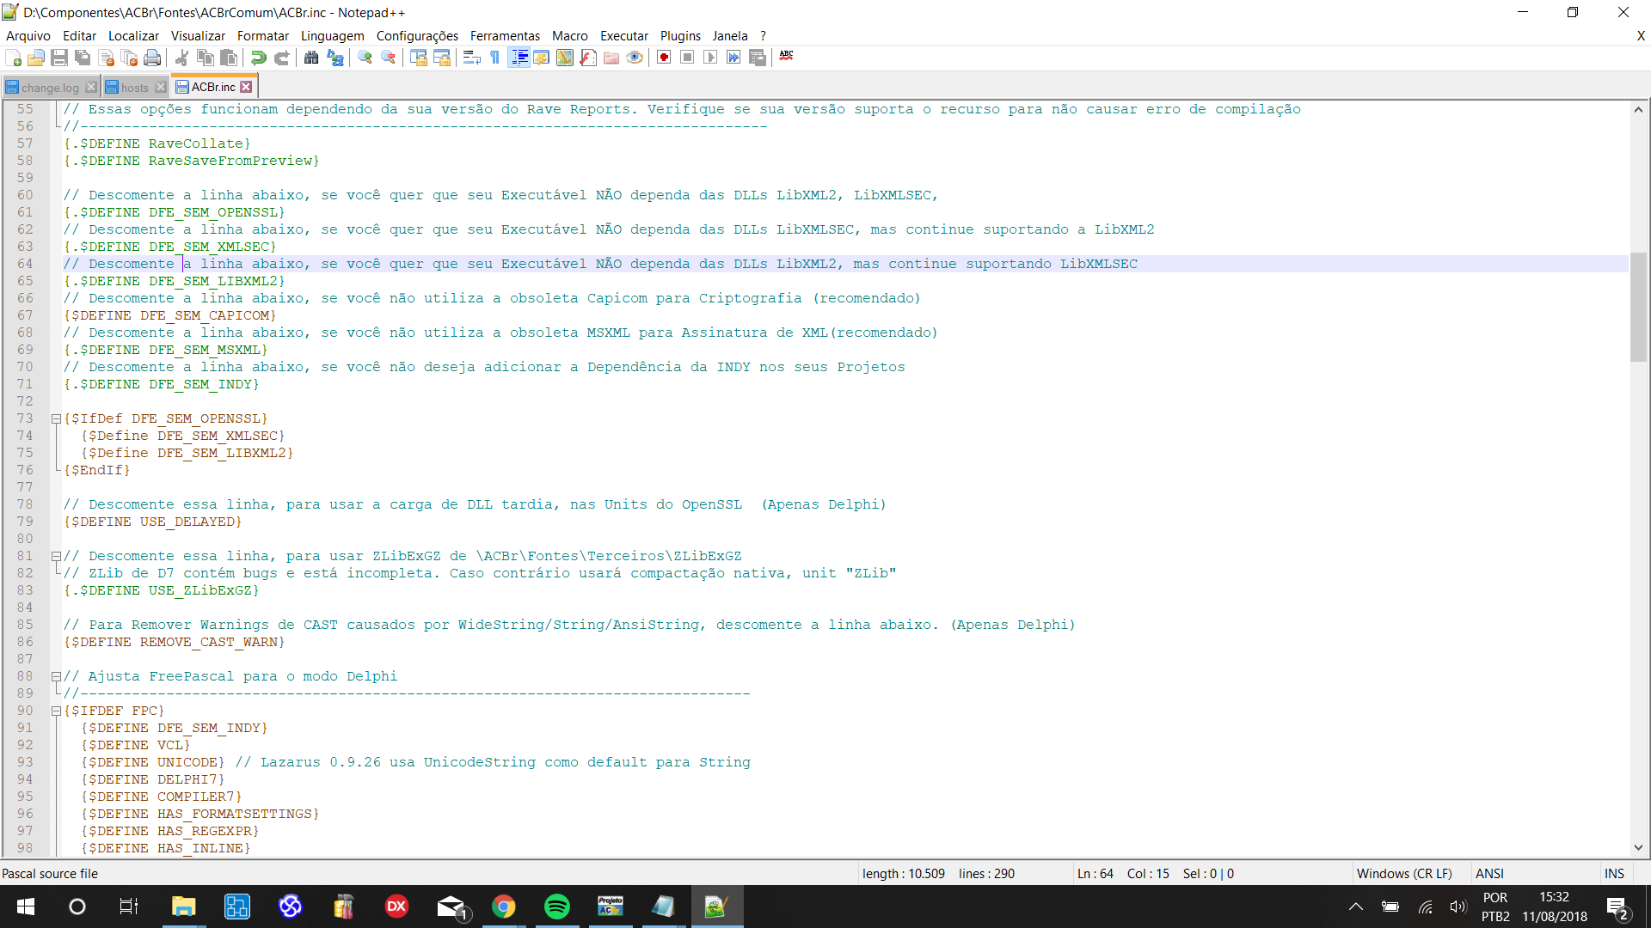Click the Save Recorded Macro icon

tap(758, 58)
